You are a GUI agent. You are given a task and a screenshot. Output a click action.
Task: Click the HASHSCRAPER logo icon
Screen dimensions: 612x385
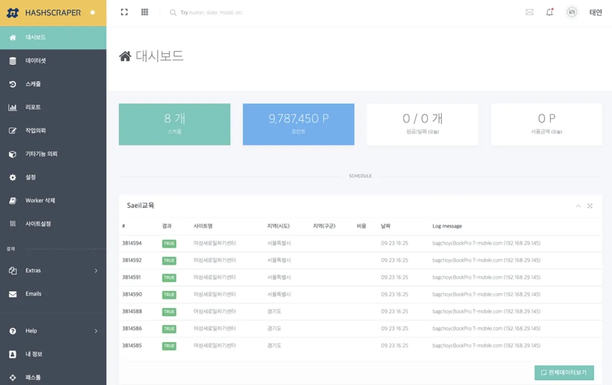[13, 13]
